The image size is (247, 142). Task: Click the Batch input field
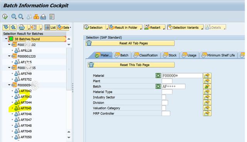pos(173,86)
